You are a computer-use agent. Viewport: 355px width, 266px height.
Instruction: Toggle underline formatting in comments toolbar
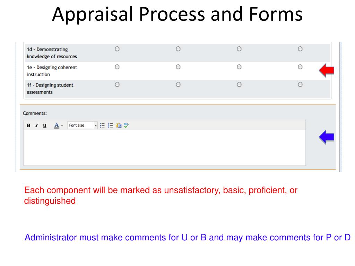coord(45,125)
